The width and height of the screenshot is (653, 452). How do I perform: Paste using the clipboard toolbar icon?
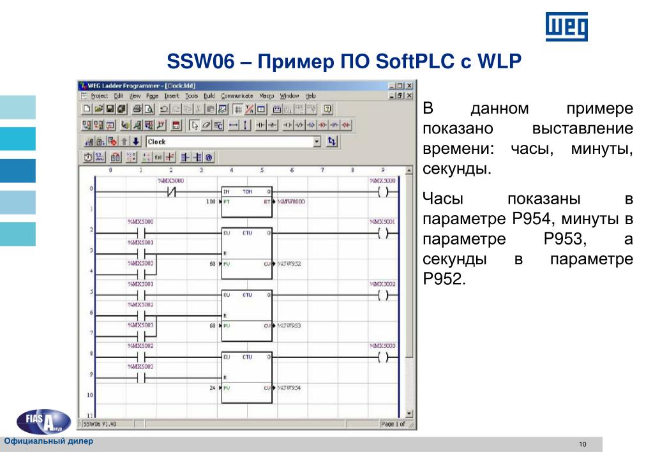point(211,109)
